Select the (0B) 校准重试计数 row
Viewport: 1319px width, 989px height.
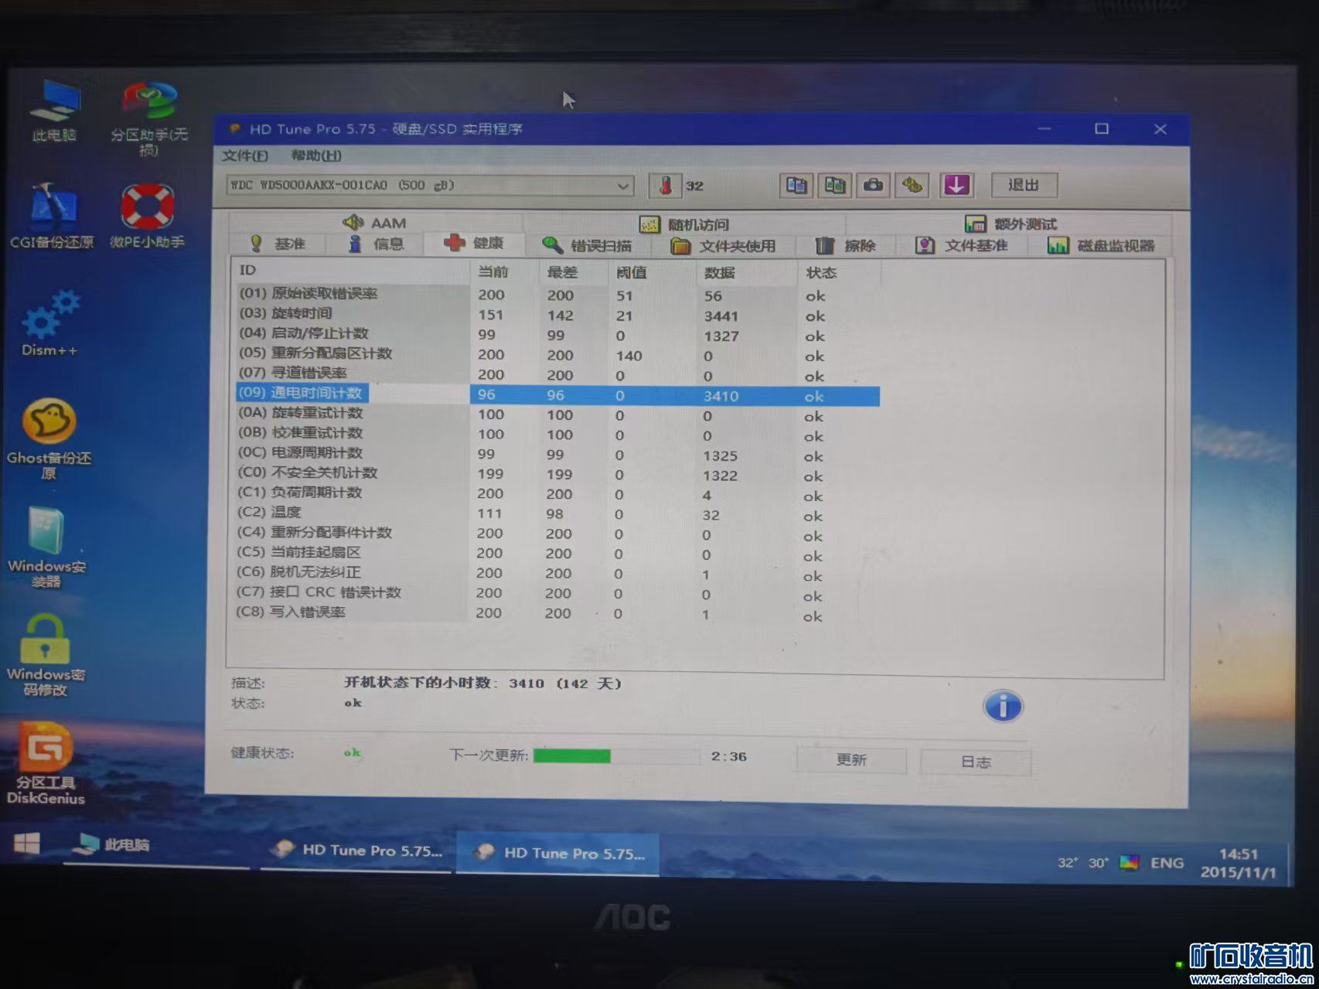point(557,435)
